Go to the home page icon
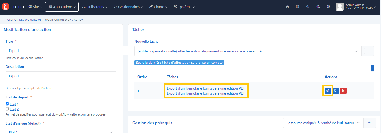This screenshot has width=381, height=133. point(287,7)
